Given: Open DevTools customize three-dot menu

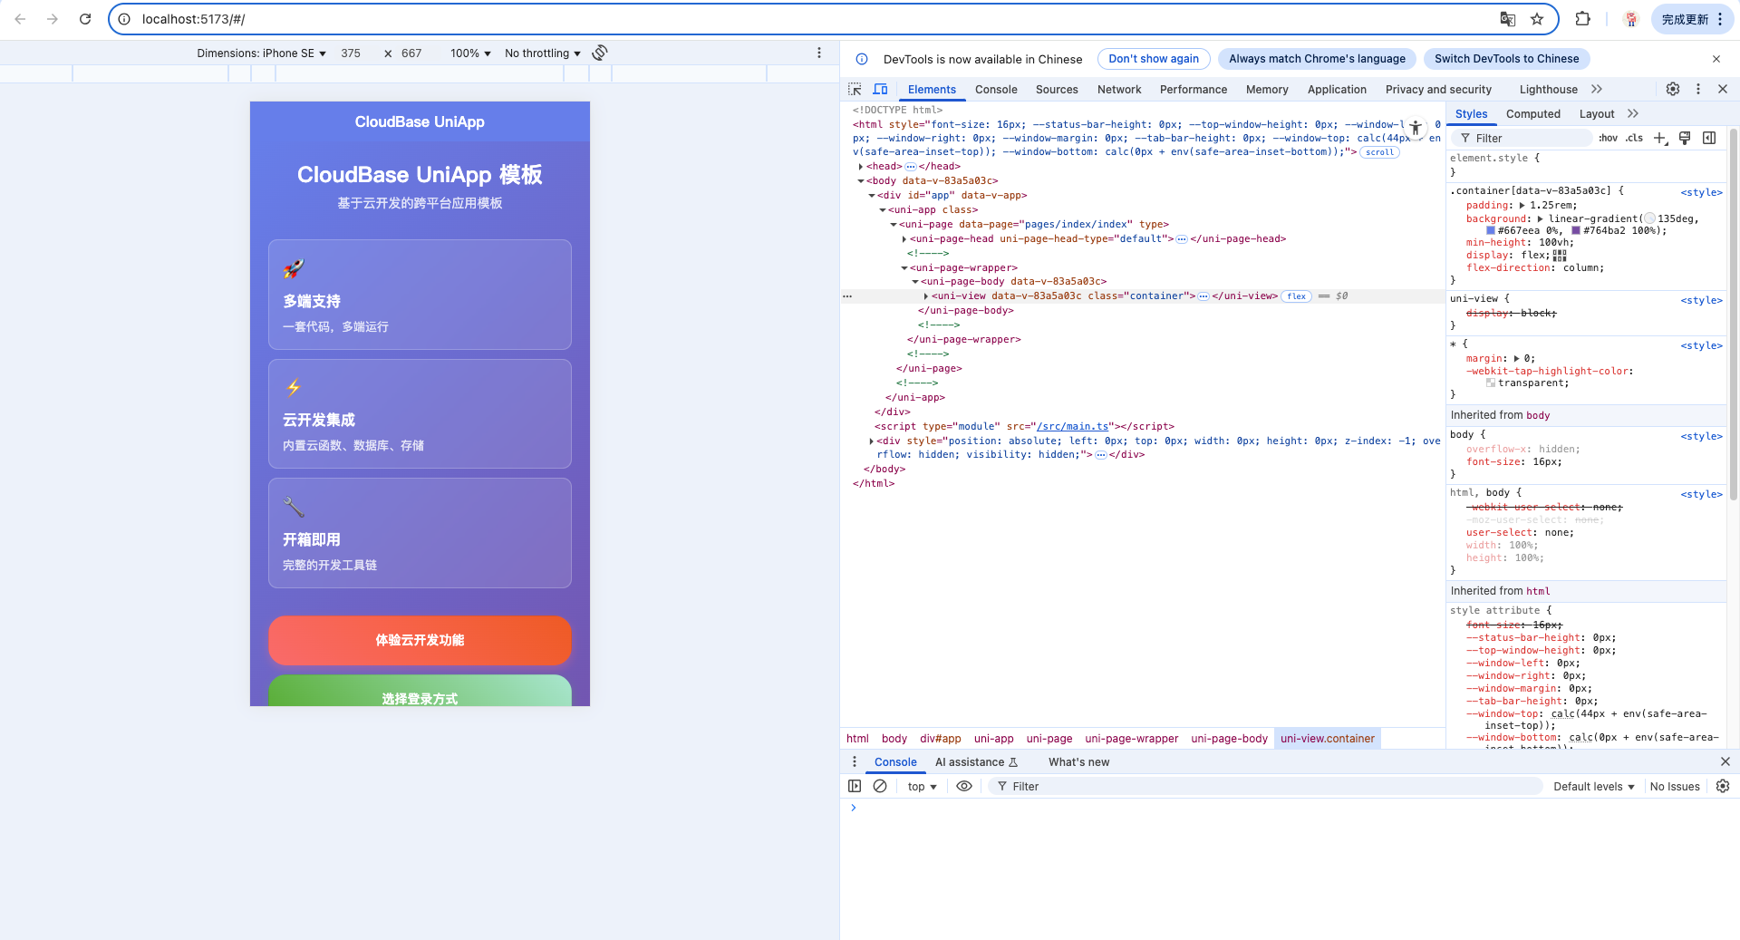Looking at the screenshot, I should click(x=1698, y=89).
